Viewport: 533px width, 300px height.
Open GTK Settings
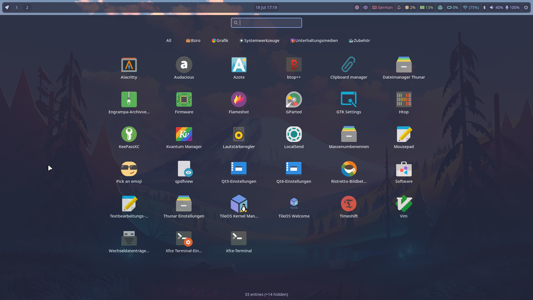349,103
